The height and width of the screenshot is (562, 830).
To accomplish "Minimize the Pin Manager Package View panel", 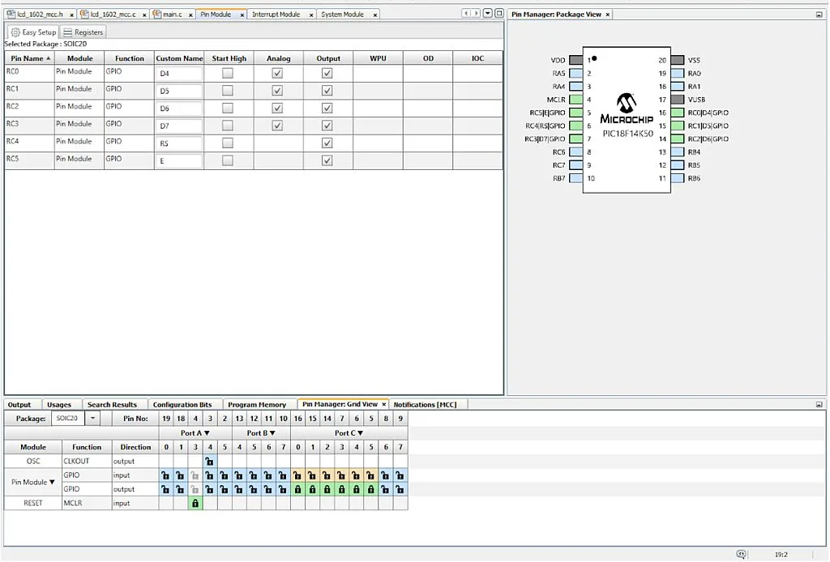I will pos(819,15).
